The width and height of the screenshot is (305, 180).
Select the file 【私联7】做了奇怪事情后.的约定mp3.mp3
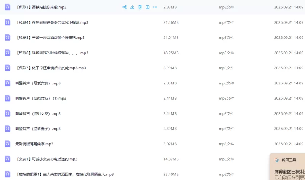tap(51, 68)
